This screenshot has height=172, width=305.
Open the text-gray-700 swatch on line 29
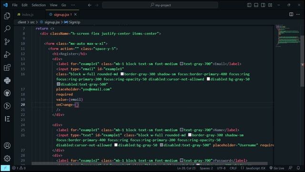tap(182, 160)
